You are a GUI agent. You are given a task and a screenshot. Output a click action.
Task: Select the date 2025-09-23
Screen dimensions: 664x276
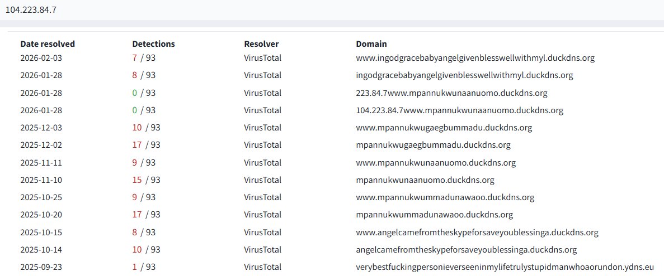click(41, 267)
